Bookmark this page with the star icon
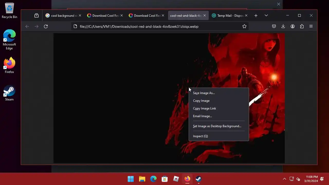The width and height of the screenshot is (329, 185). click(244, 26)
